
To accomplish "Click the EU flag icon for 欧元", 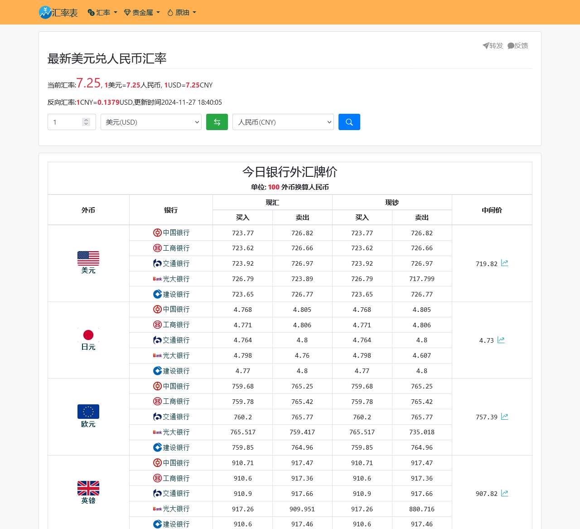I will tap(88, 412).
